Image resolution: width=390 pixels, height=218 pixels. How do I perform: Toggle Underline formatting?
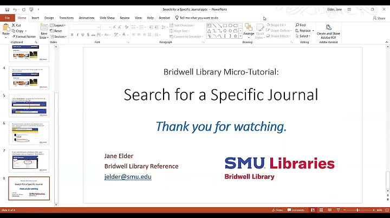pos(82,35)
